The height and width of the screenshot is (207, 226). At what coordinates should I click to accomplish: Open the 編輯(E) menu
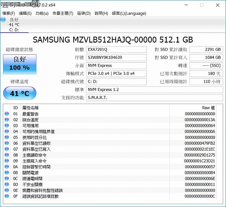(x=25, y=13)
